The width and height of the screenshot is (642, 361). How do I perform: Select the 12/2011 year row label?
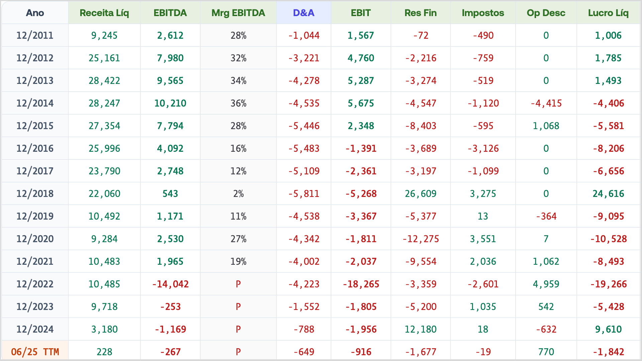click(35, 35)
